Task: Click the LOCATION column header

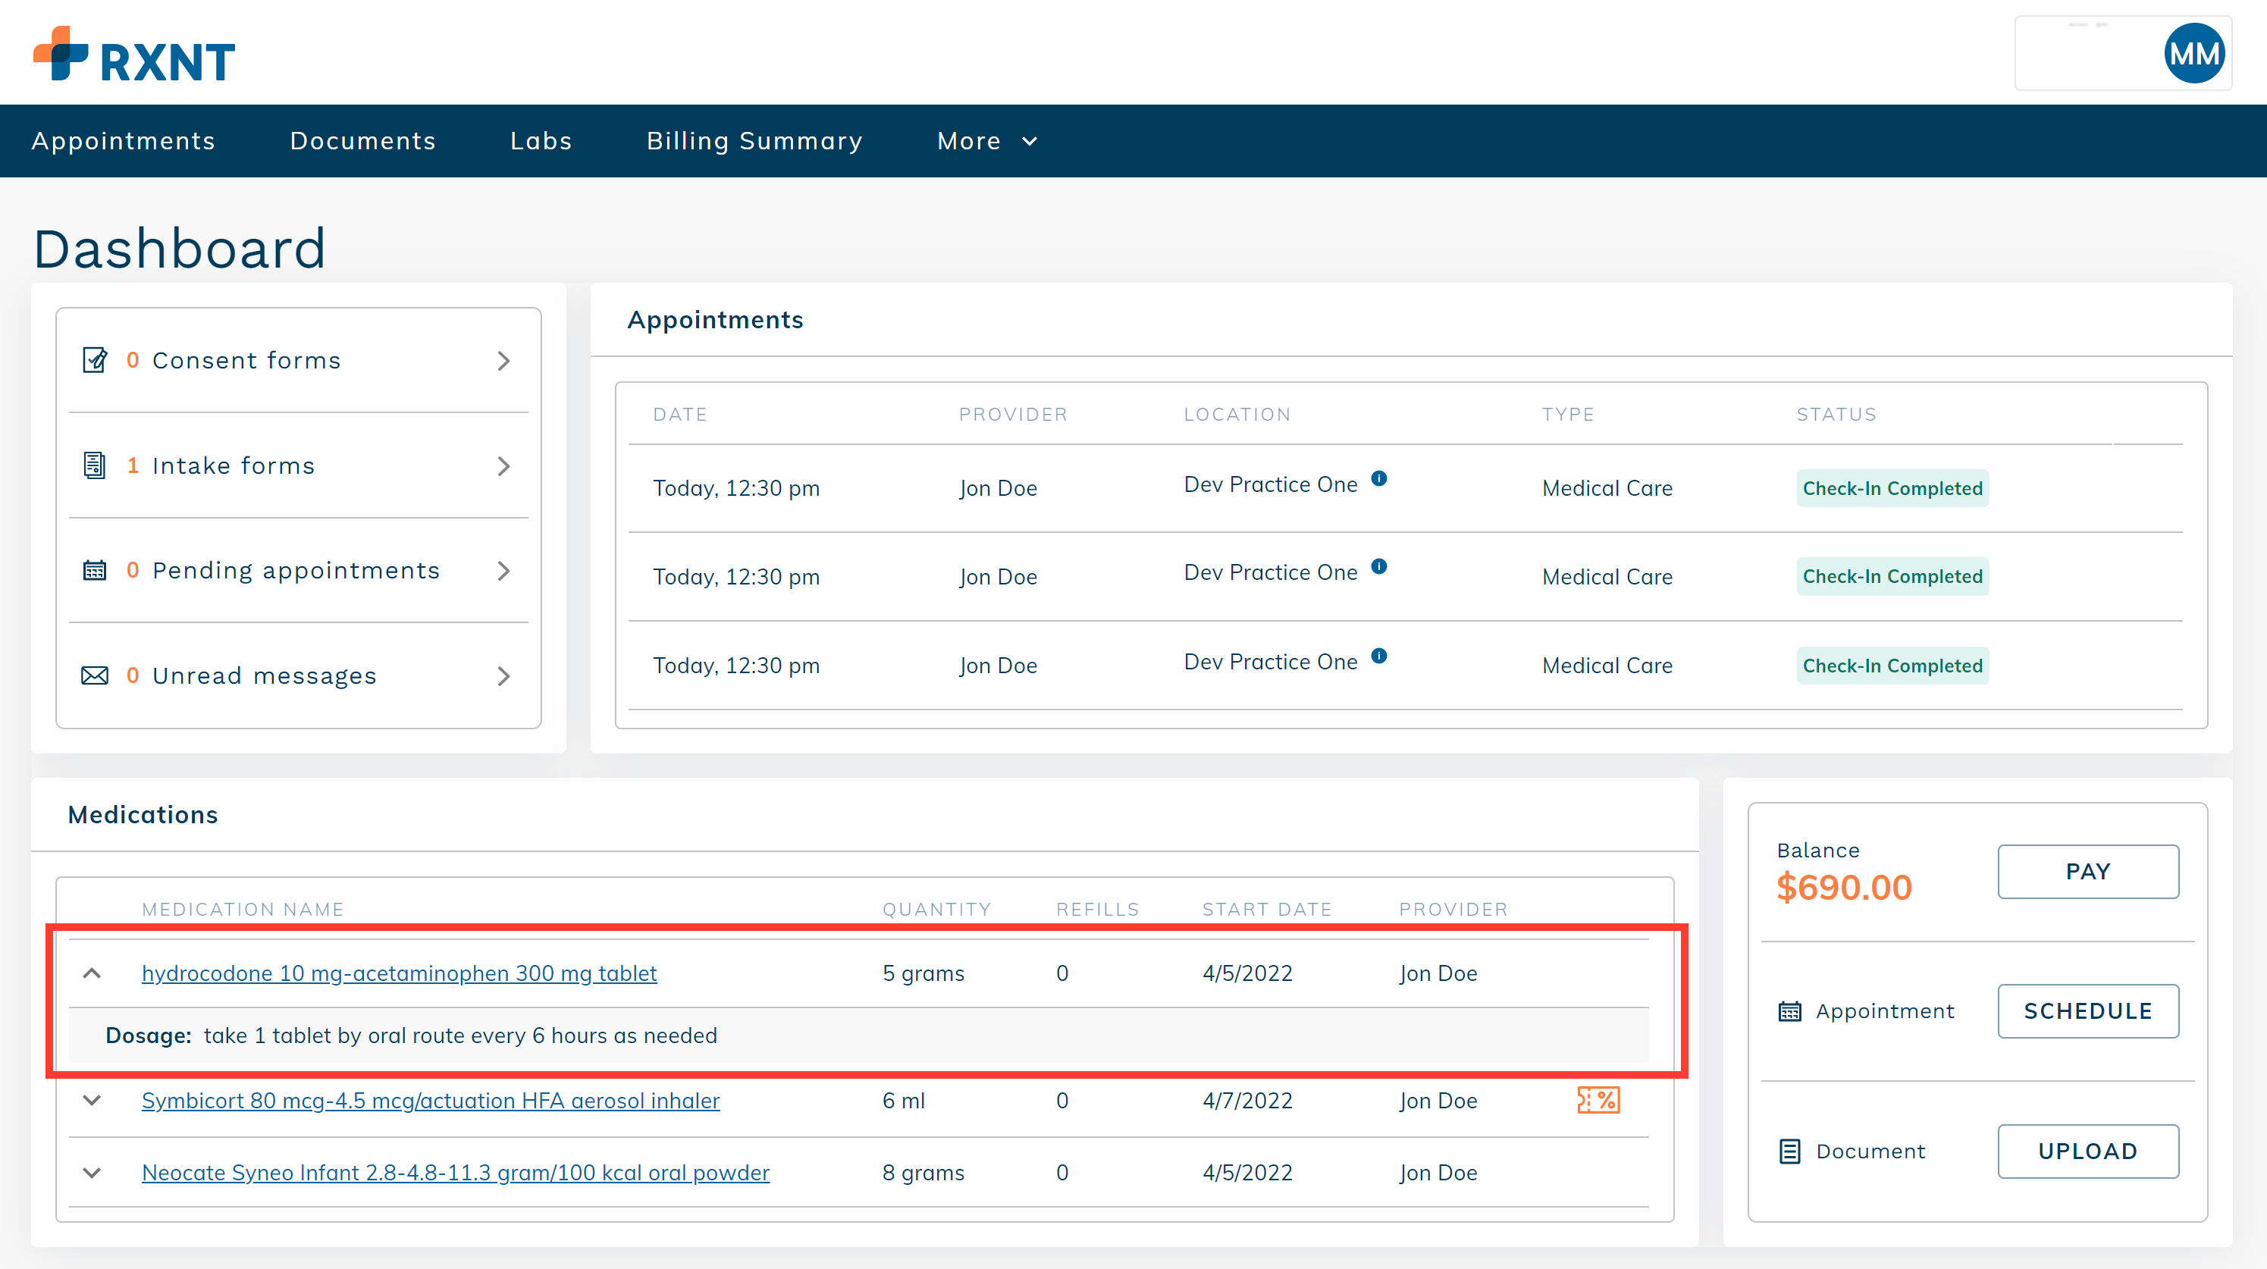Action: (1237, 415)
